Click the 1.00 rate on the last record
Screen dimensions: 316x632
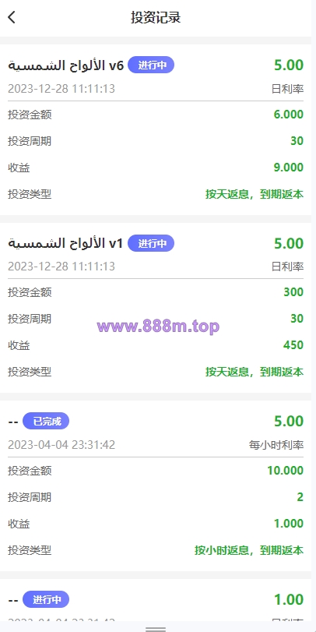point(289,599)
